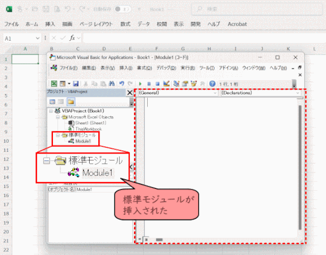Select Excel row 15 header

pyautogui.click(x=6, y=186)
